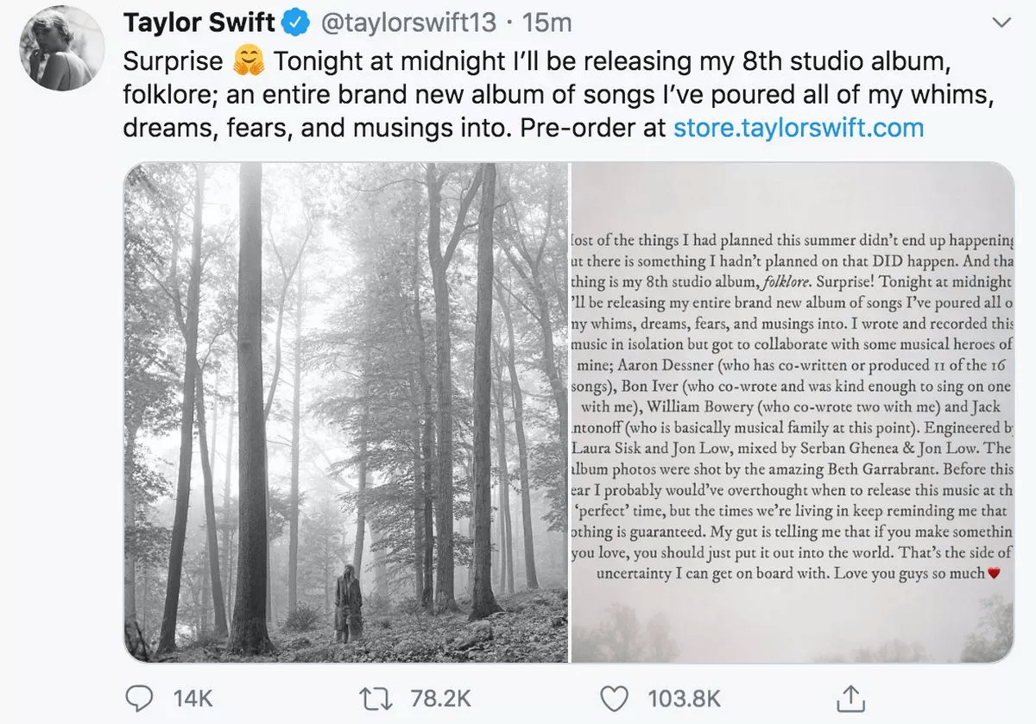Screen dimensions: 1036x724
Task: Click the Taylor Swift display name
Action: [199, 23]
